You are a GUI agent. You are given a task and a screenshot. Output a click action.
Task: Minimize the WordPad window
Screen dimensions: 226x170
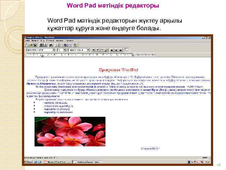[203, 37]
